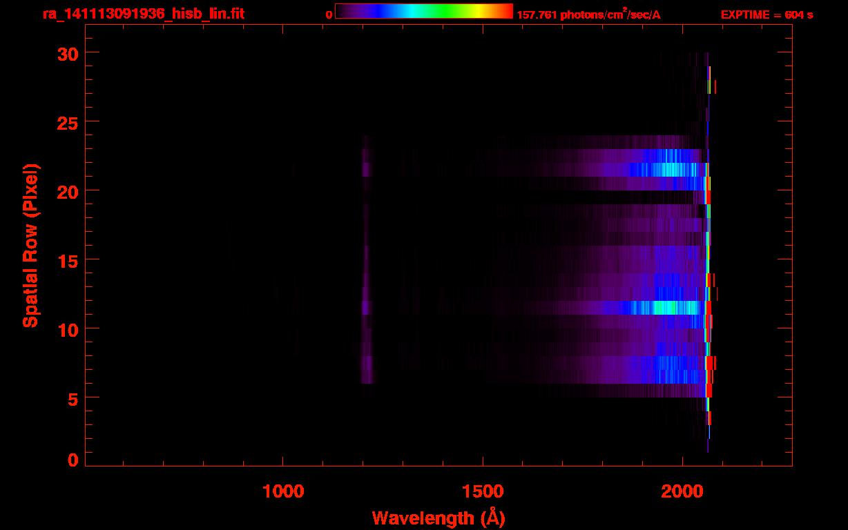This screenshot has height=530, width=848.
Task: Click the Wavelength (Å) axis title
Action: 439,518
